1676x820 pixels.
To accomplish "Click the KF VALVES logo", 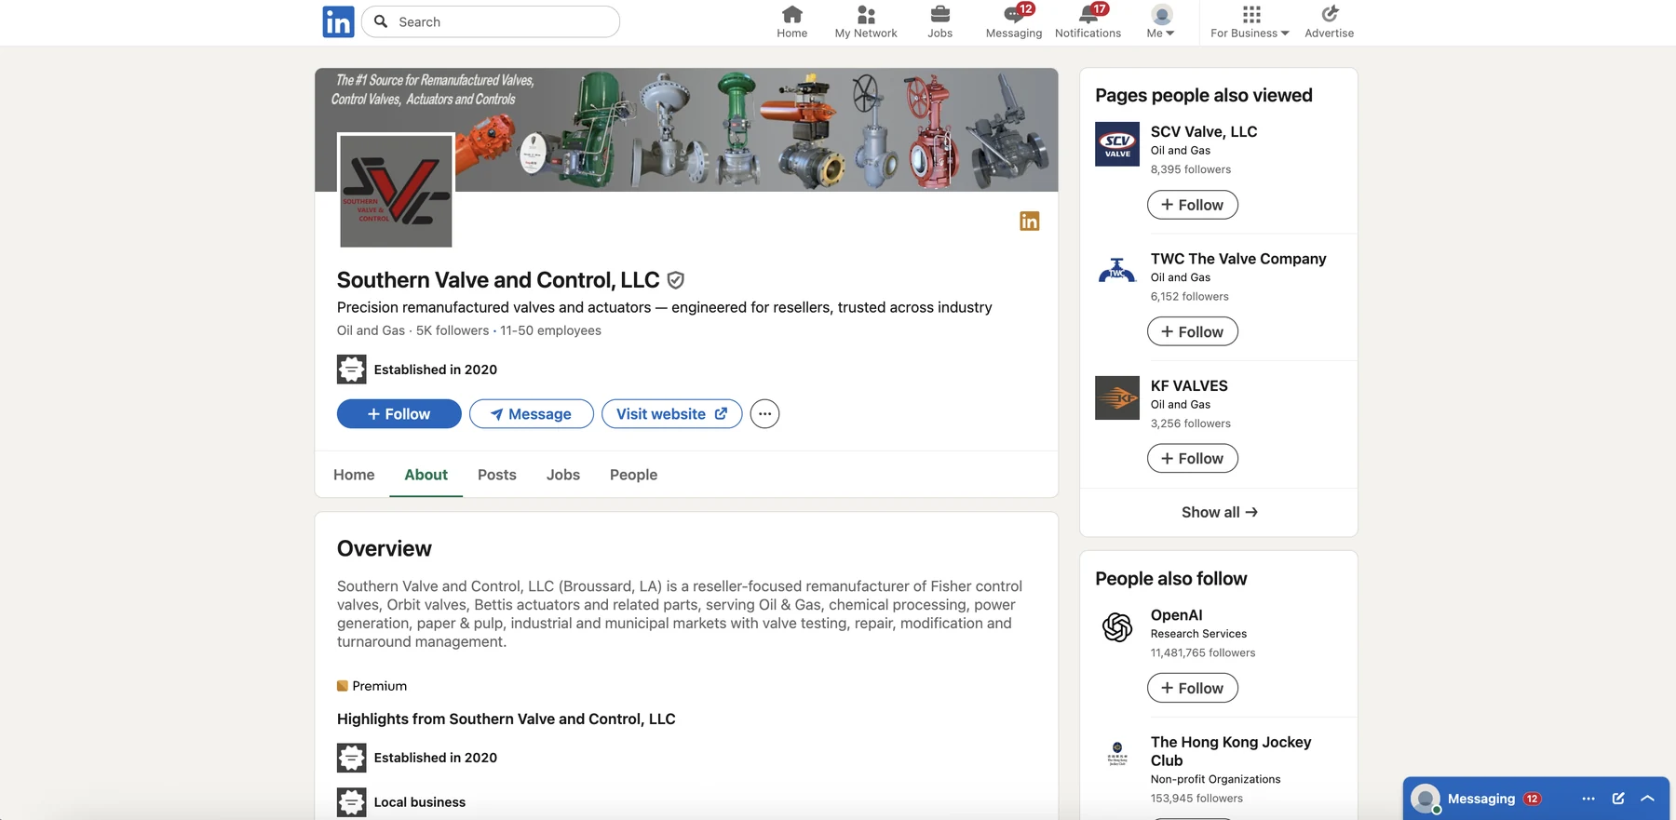I will click(1117, 397).
